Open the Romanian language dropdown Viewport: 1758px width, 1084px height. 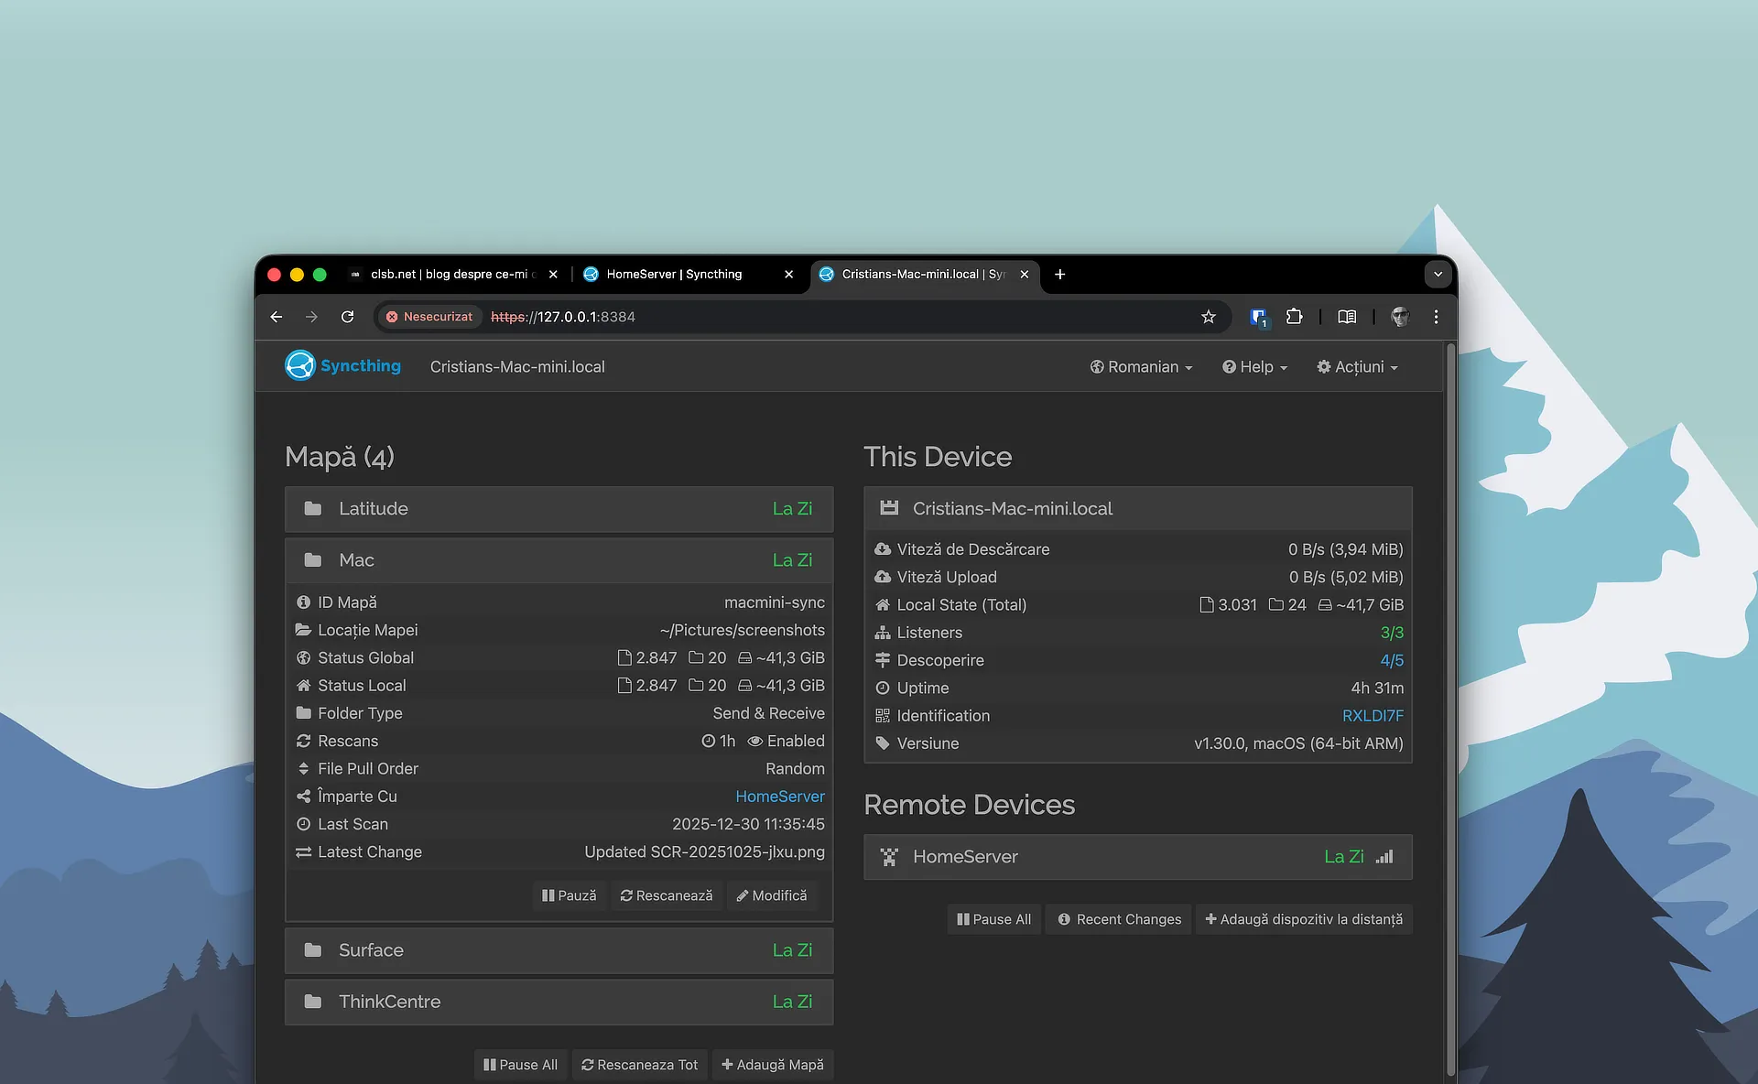(1140, 366)
